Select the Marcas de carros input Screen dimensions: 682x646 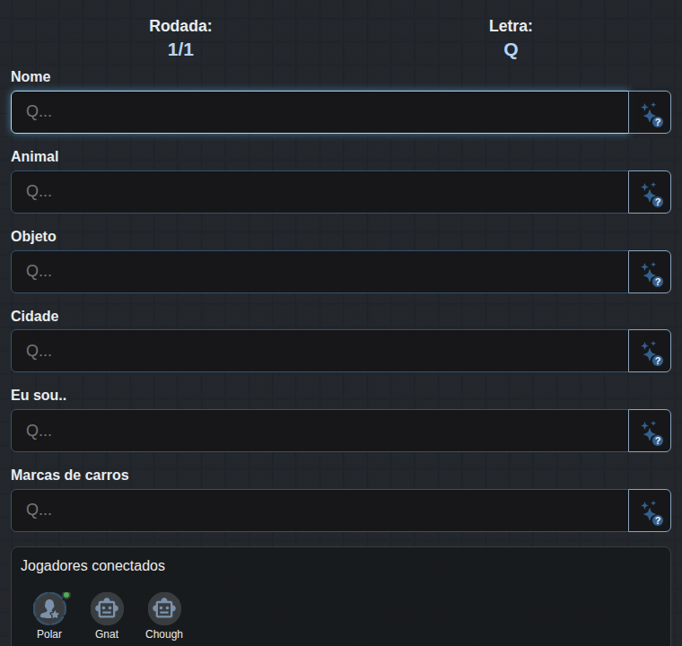tap(319, 511)
